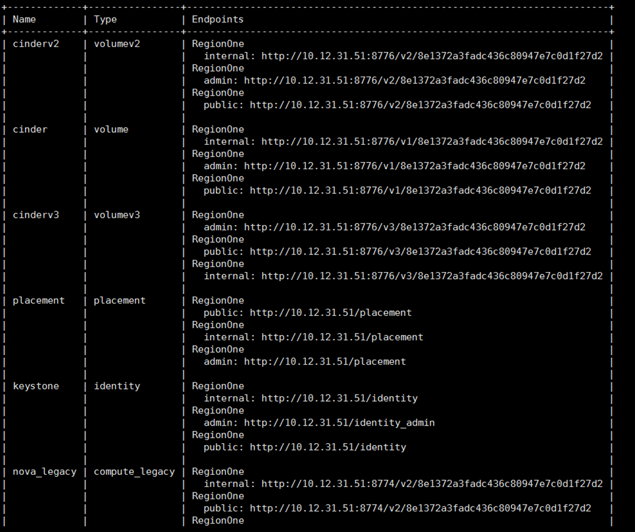The width and height of the screenshot is (635, 532).
Task: Click the placement admin endpoint URL
Action: (x=325, y=362)
